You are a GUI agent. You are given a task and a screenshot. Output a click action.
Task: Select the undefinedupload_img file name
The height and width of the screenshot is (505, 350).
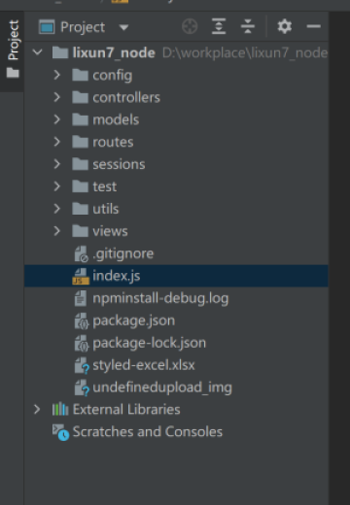tap(162, 387)
